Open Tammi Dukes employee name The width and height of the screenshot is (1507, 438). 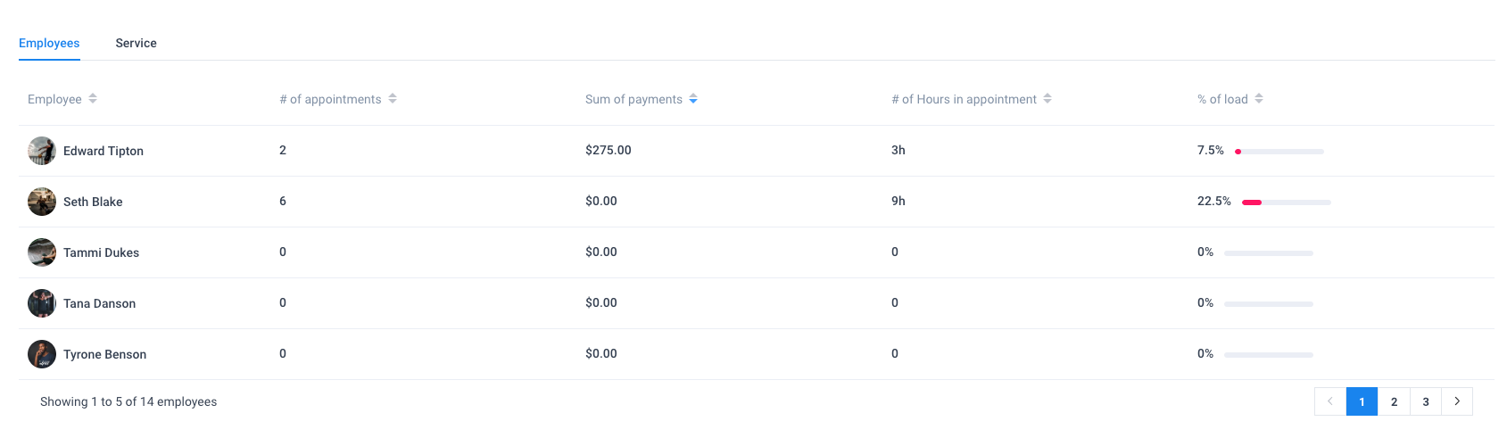101,252
